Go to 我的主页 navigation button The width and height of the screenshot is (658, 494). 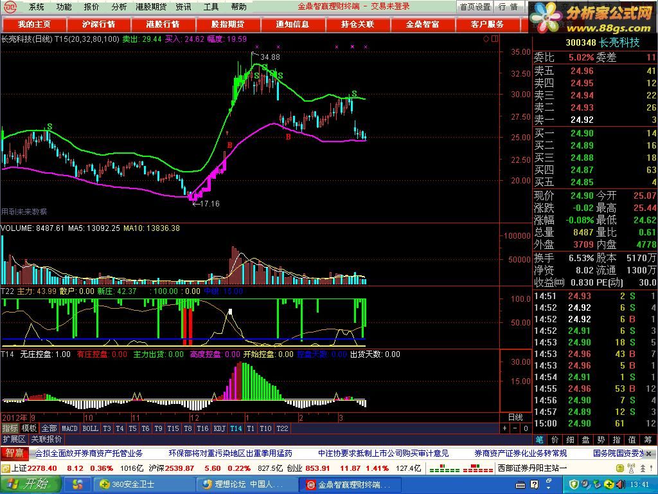click(34, 24)
